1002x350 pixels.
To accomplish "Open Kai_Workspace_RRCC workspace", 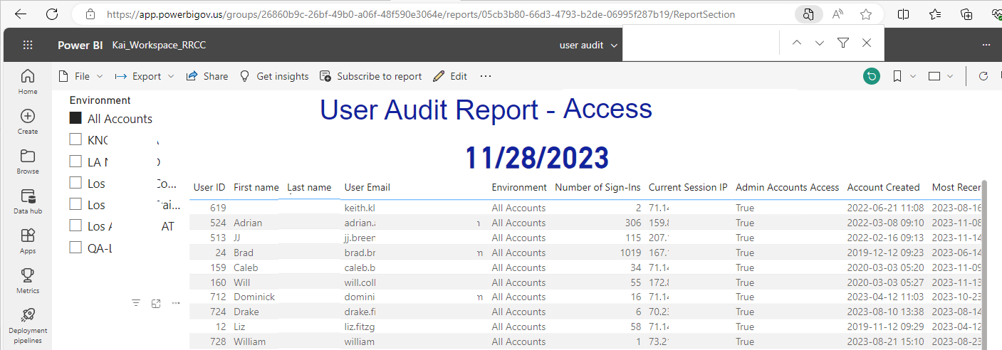I will [159, 45].
